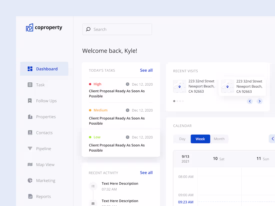Select the first Recent Visits pagination dot
Screen dimensions: 275x206
(174, 101)
